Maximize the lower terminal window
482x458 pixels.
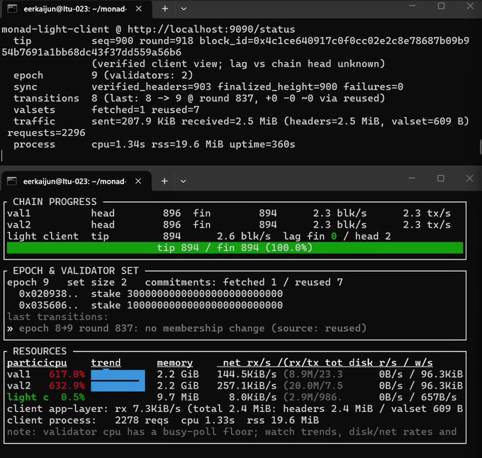coord(441,178)
